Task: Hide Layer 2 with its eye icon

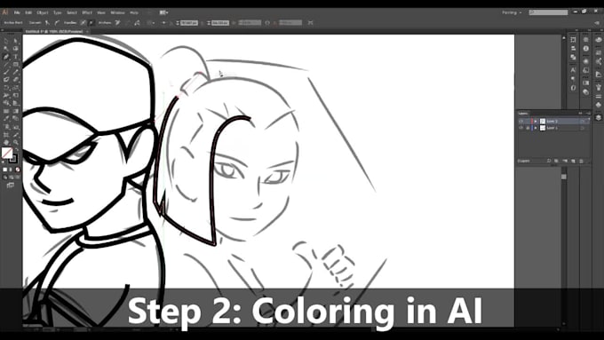Action: (x=521, y=122)
